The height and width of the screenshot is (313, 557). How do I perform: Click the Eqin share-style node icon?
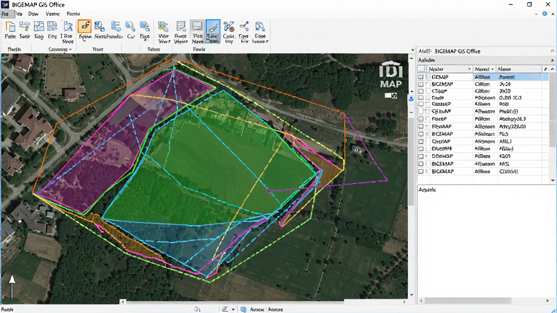click(x=244, y=27)
